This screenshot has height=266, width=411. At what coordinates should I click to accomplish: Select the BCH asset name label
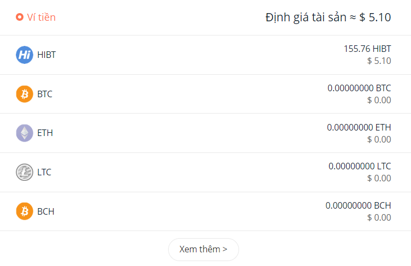(46, 211)
